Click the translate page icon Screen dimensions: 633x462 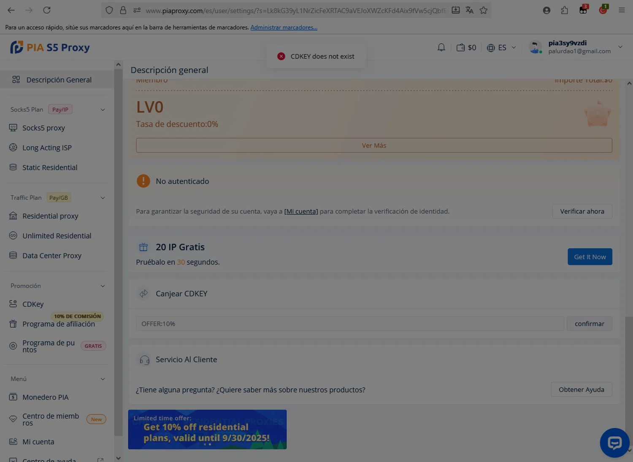click(x=469, y=10)
